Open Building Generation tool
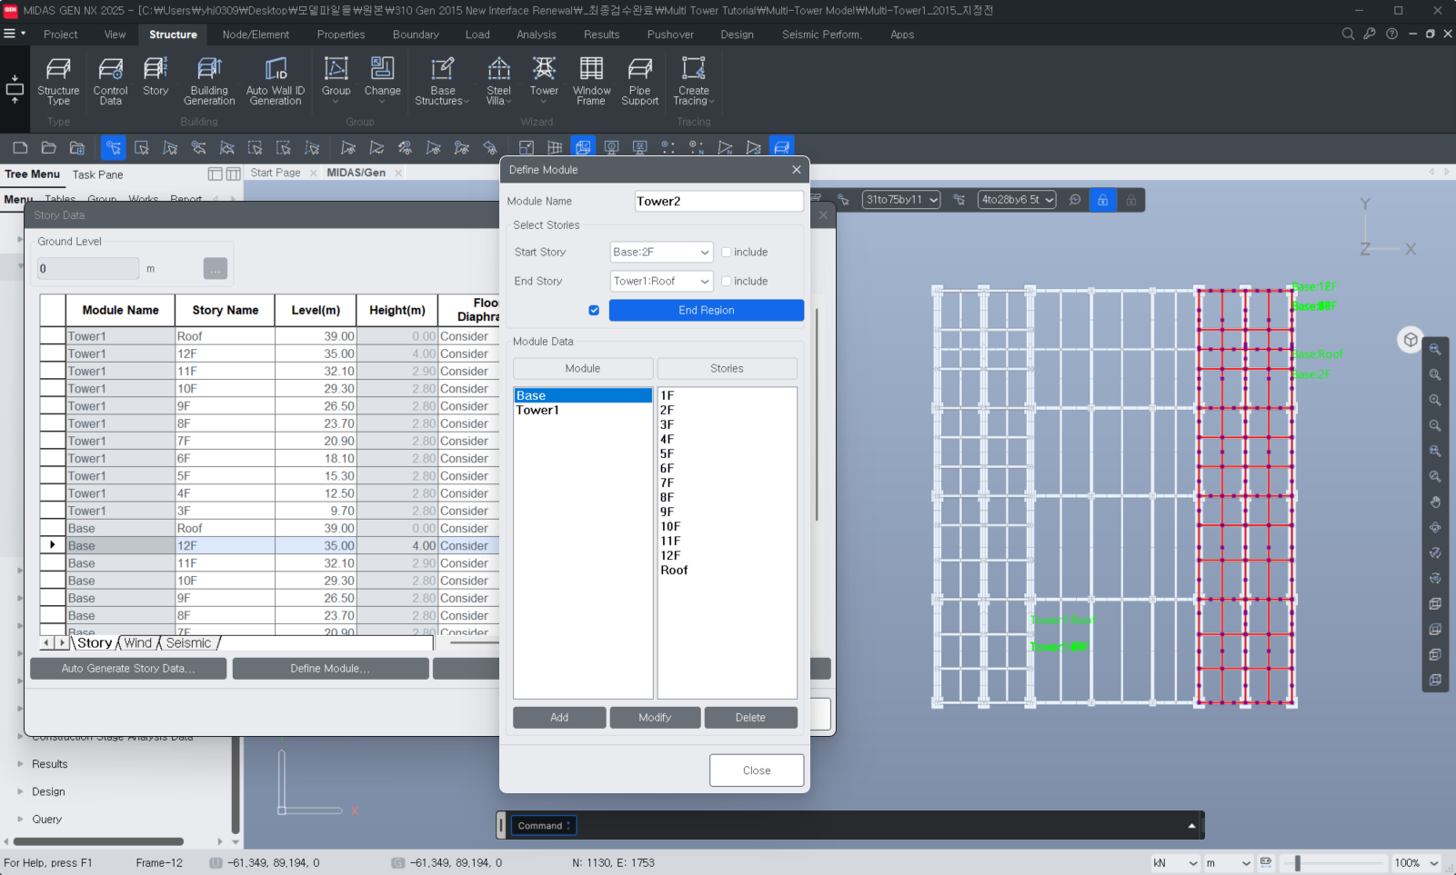 (x=209, y=80)
